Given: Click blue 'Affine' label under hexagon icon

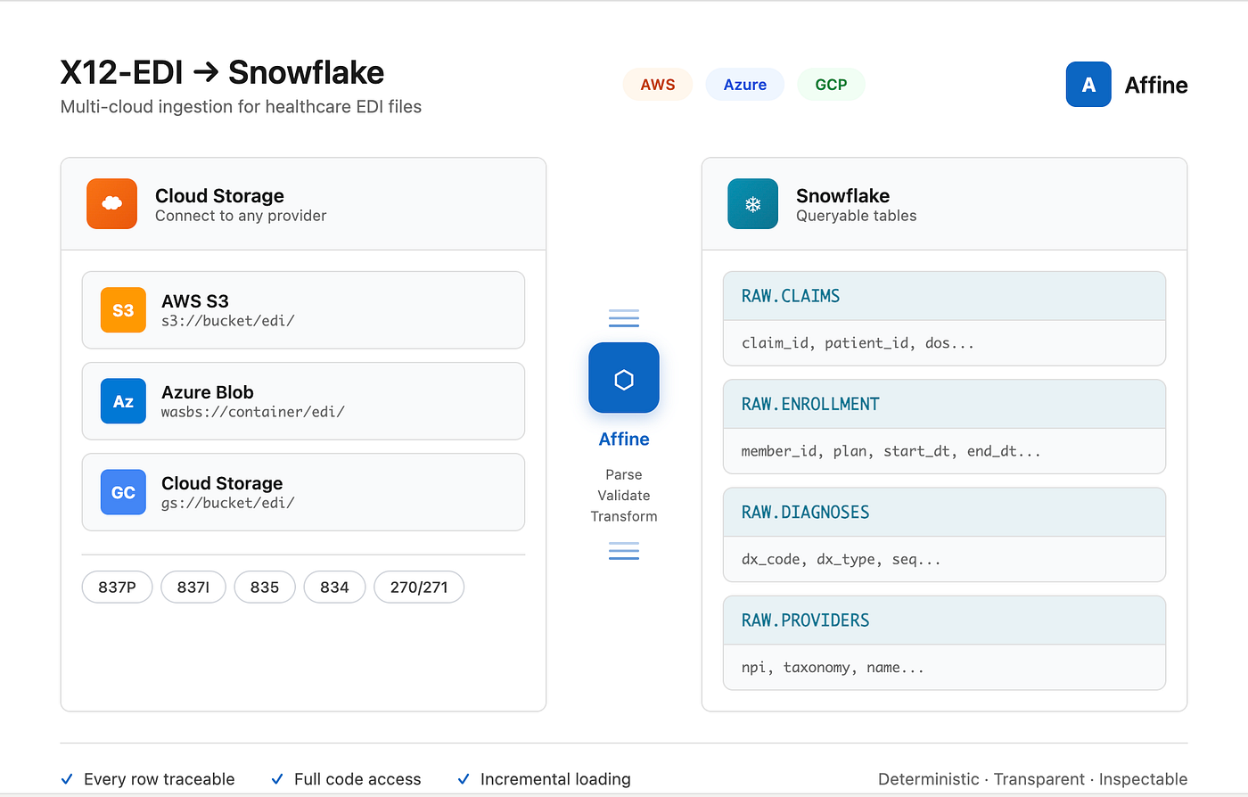Looking at the screenshot, I should (624, 440).
